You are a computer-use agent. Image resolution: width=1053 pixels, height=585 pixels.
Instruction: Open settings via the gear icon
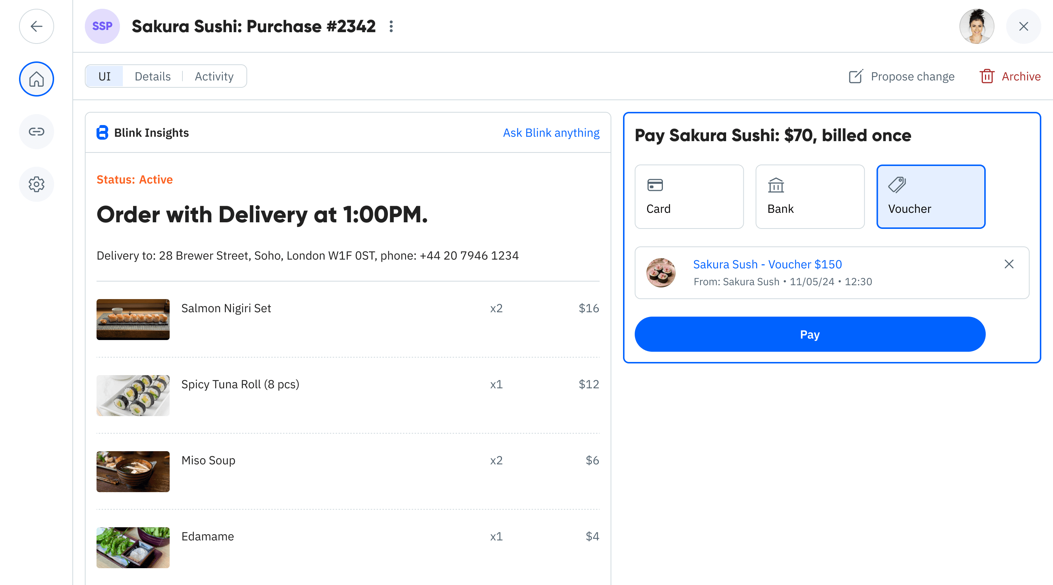(x=37, y=184)
